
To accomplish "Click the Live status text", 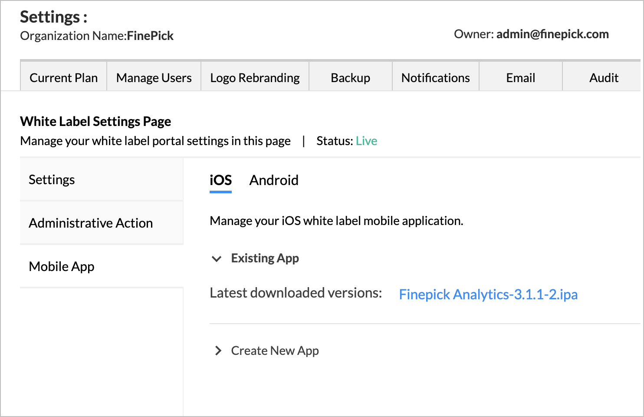I will point(366,141).
